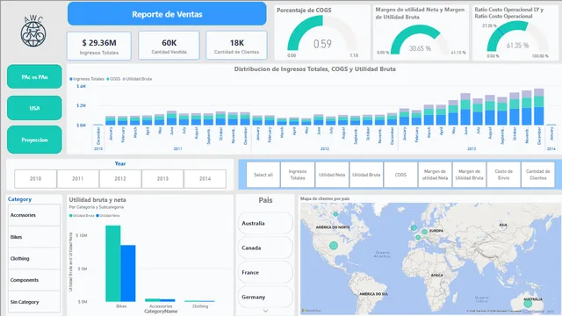Viewport: 562px width, 316px height.
Task: Click the Australia customer bubble on map
Action: 528,304
